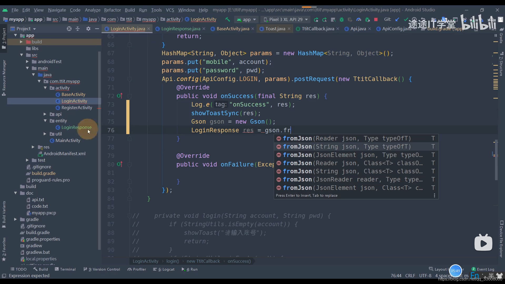Expand the api package
This screenshot has height=284, width=505.
pos(45,114)
